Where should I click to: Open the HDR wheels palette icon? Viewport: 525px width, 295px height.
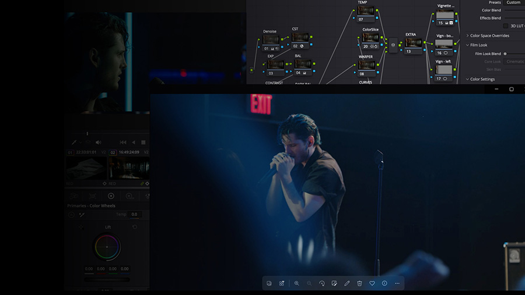pos(129,196)
